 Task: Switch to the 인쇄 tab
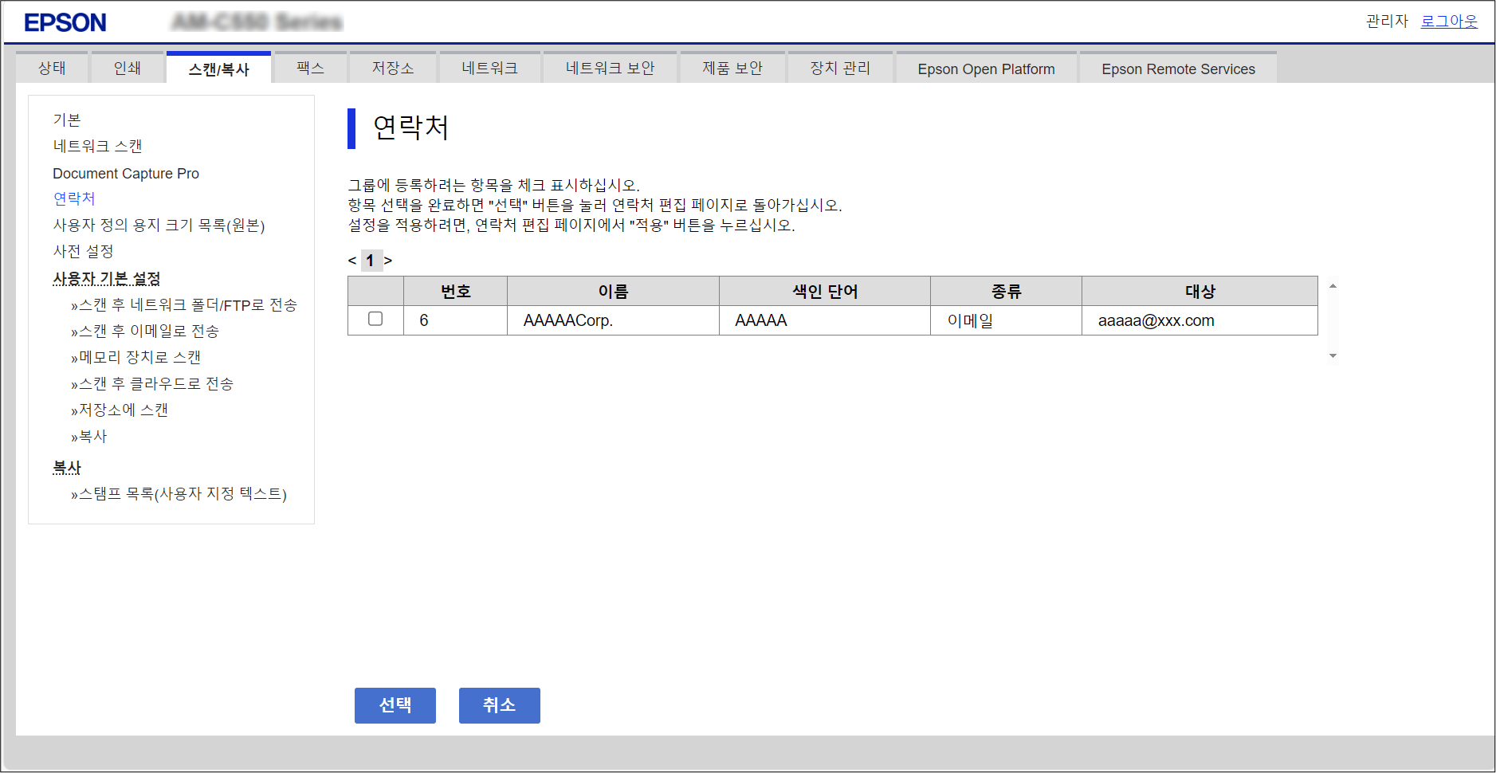[x=128, y=69]
